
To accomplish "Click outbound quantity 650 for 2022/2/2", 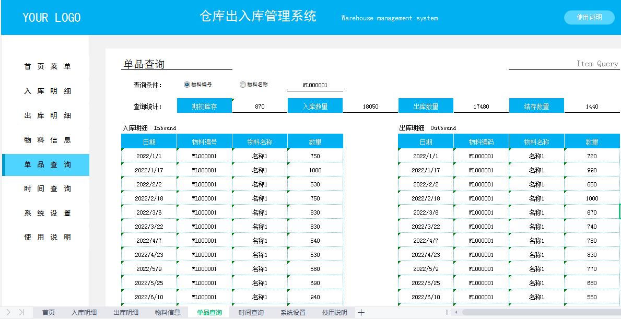I will coord(592,184).
